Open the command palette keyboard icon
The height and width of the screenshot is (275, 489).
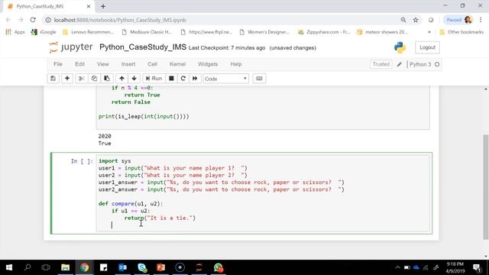(x=259, y=79)
